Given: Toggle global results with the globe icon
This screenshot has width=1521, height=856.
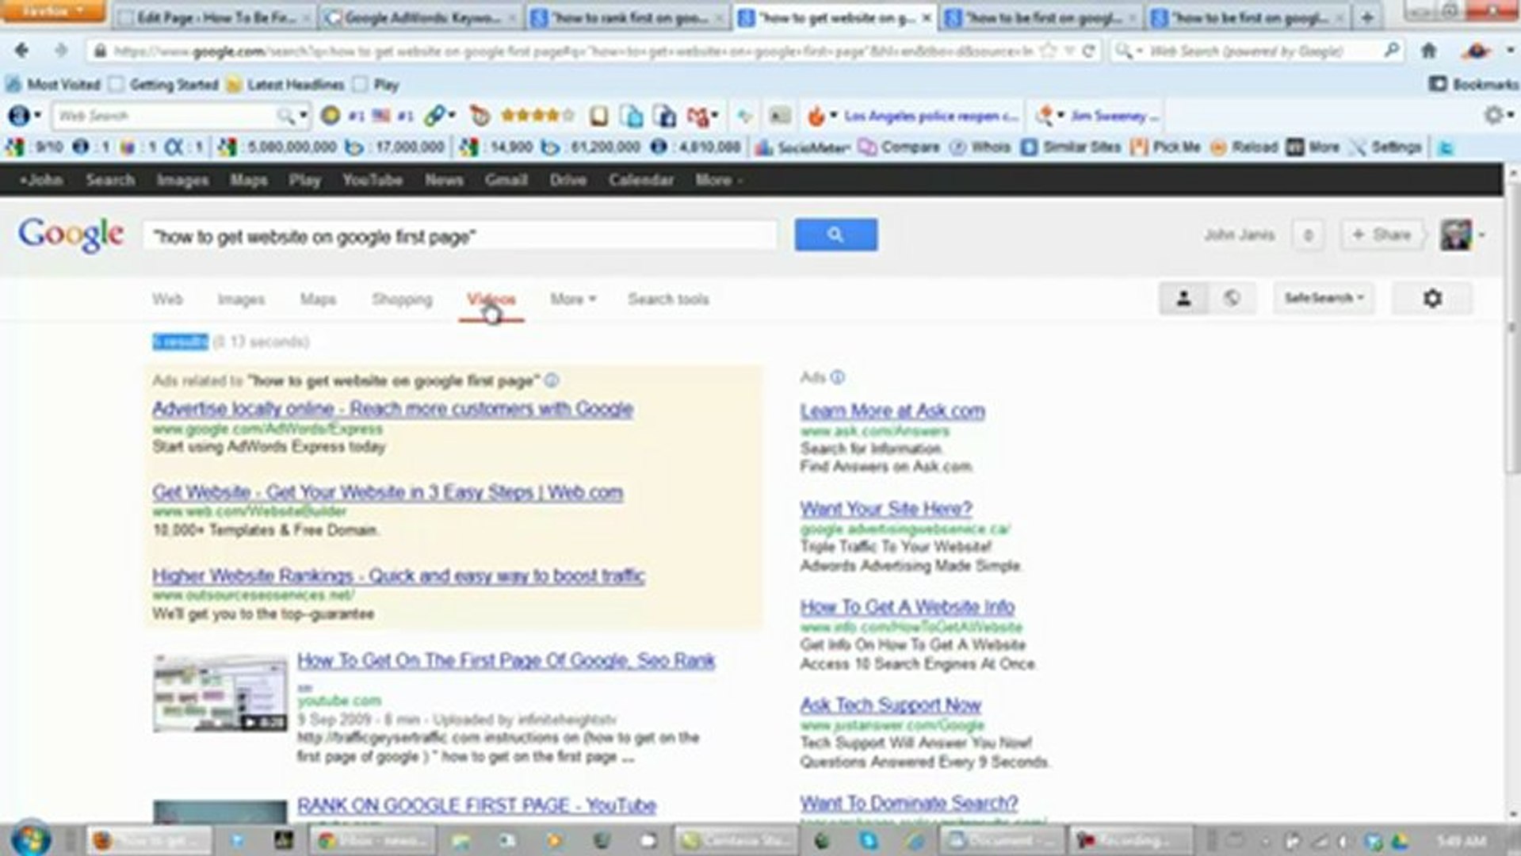Looking at the screenshot, I should pyautogui.click(x=1231, y=299).
